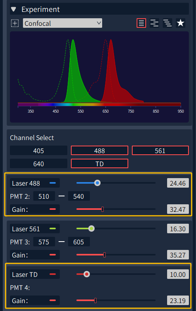
Task: Enable the 405 channel
Action: (39, 151)
